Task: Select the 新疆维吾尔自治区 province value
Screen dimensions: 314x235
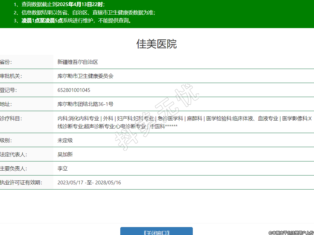Action: pos(78,62)
